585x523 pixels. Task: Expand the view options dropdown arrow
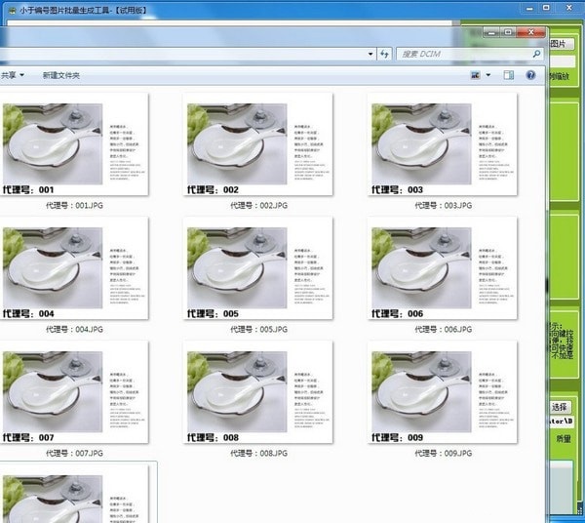click(488, 75)
